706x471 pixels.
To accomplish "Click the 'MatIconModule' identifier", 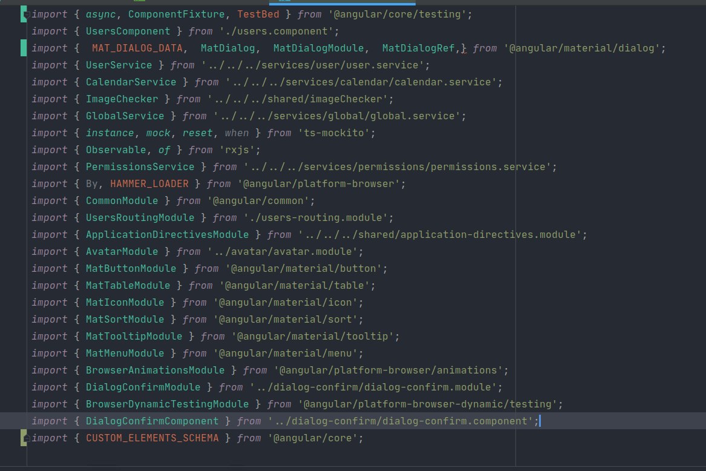I will coord(125,303).
